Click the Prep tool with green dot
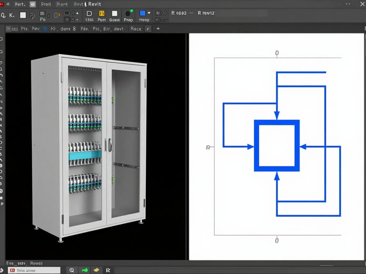Screen dimensions: 366x274 pos(128,16)
